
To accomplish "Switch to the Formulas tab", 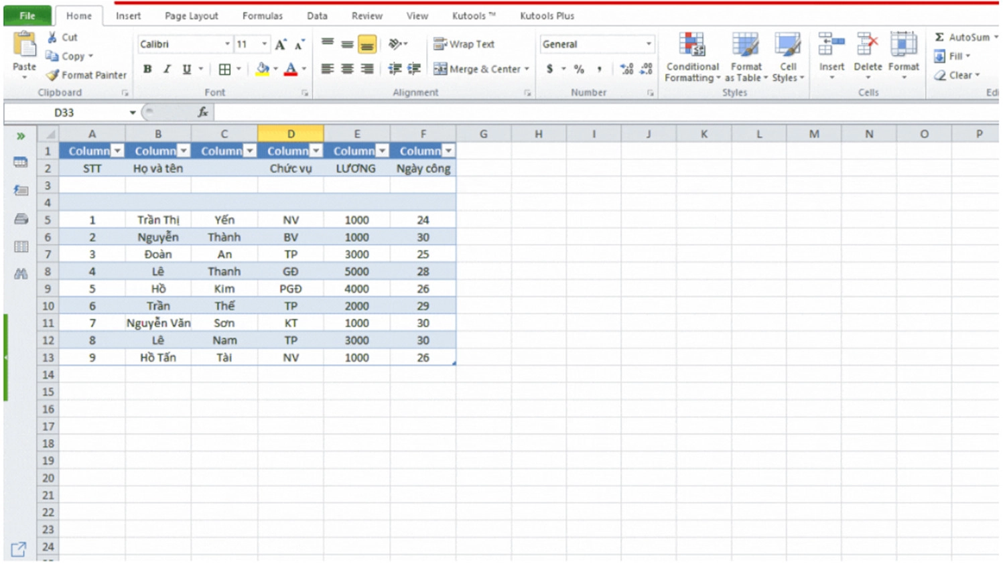I will (263, 15).
